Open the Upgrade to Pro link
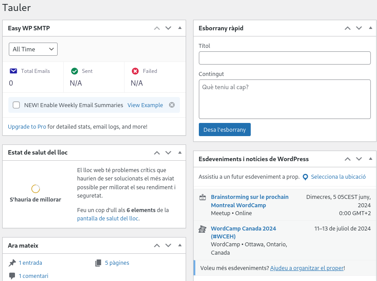 click(27, 126)
